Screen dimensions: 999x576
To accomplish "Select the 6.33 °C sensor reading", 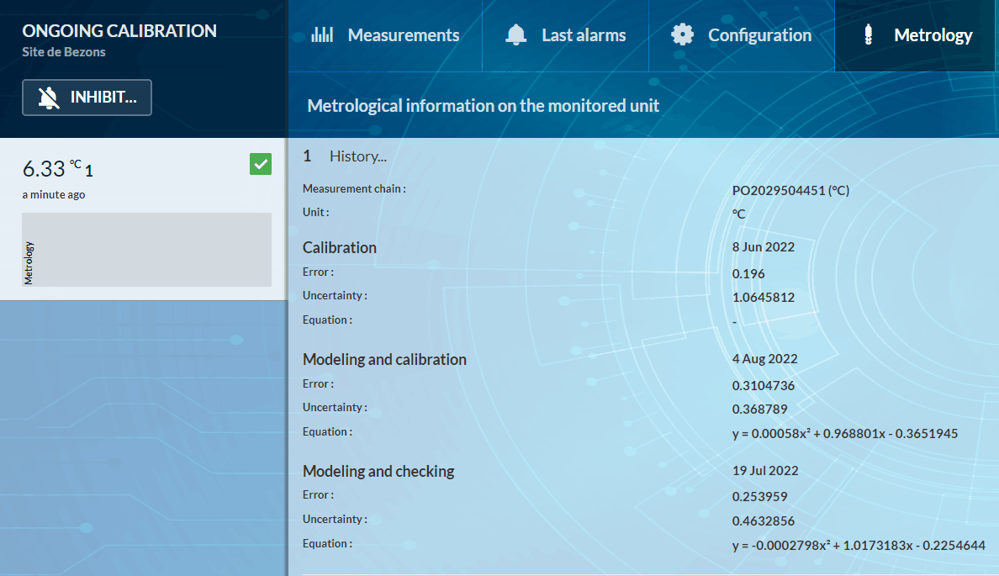I will pos(57,169).
